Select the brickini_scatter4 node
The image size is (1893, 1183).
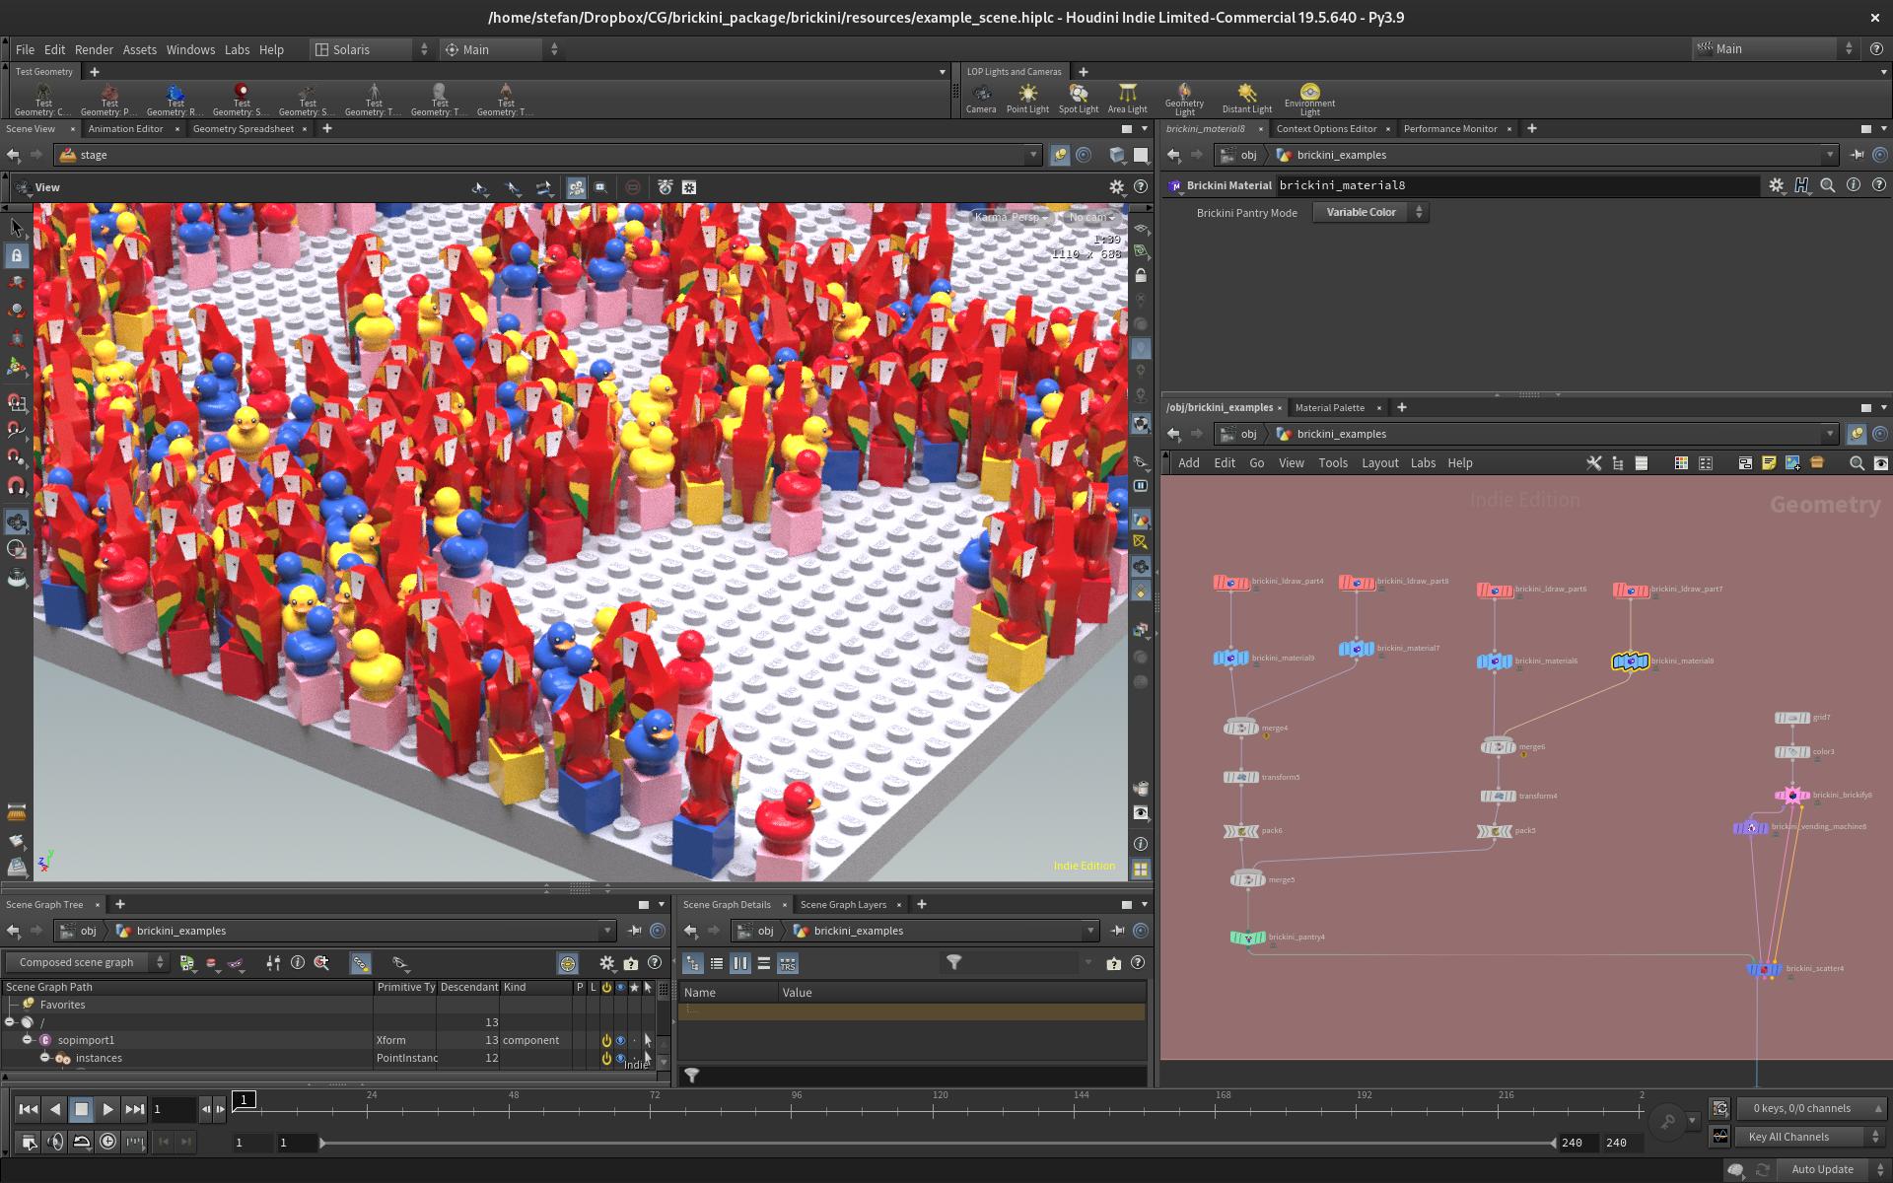click(x=1764, y=969)
